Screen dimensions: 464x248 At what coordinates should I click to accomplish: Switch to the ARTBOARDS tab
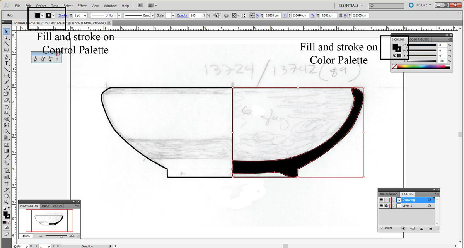[389, 194]
